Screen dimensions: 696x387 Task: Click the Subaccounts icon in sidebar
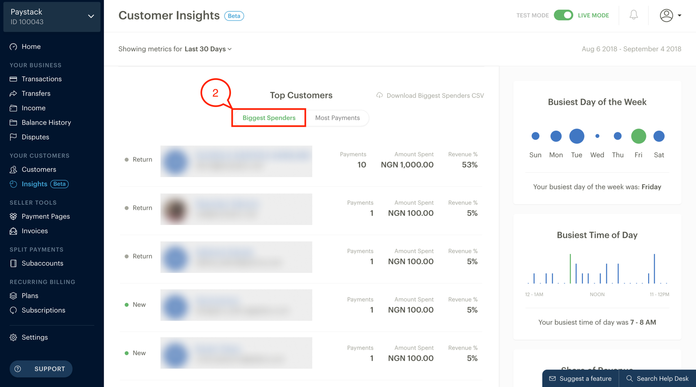(x=13, y=263)
